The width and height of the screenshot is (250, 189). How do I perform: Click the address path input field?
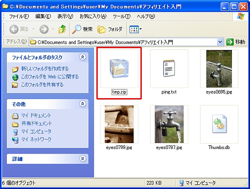tap(123, 42)
